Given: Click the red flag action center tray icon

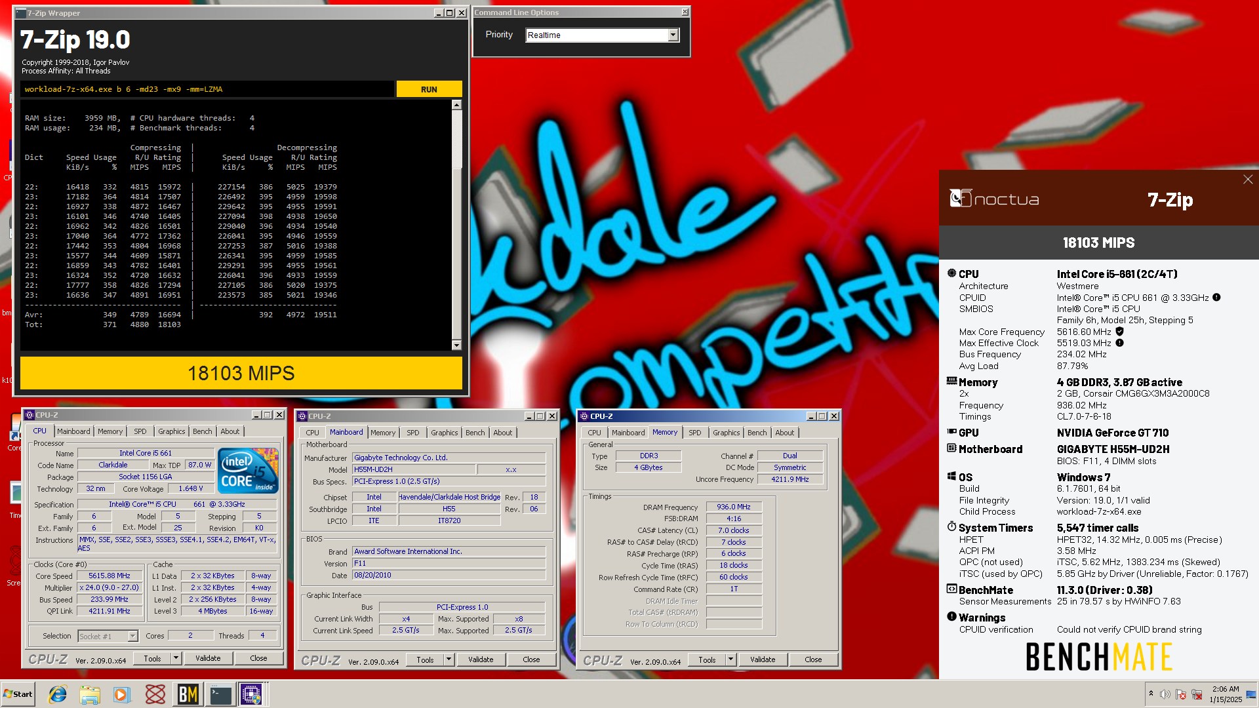Looking at the screenshot, I should (x=1181, y=694).
